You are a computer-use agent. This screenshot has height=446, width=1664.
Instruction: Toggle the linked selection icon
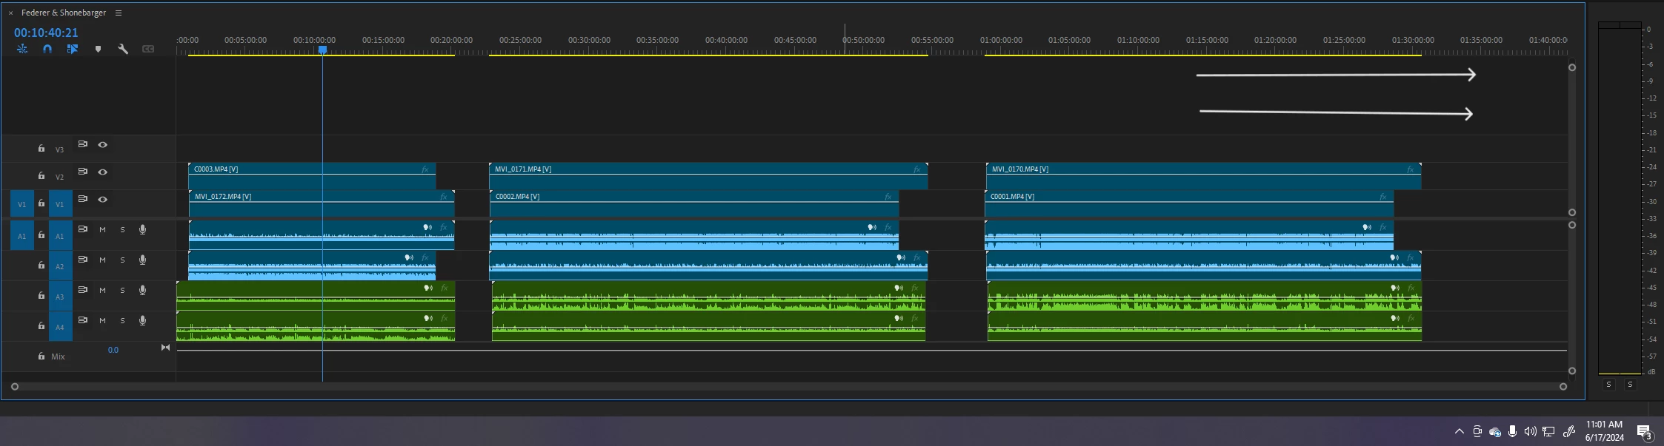[x=73, y=49]
